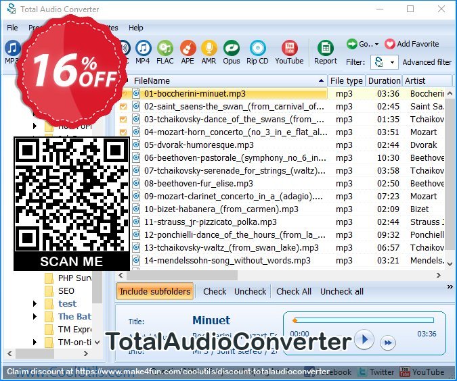Viewport: 457px width, 381px height.
Task: Sort by File type column header
Action: pyautogui.click(x=347, y=80)
